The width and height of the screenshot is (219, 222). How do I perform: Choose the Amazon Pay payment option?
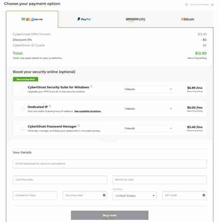135,19
